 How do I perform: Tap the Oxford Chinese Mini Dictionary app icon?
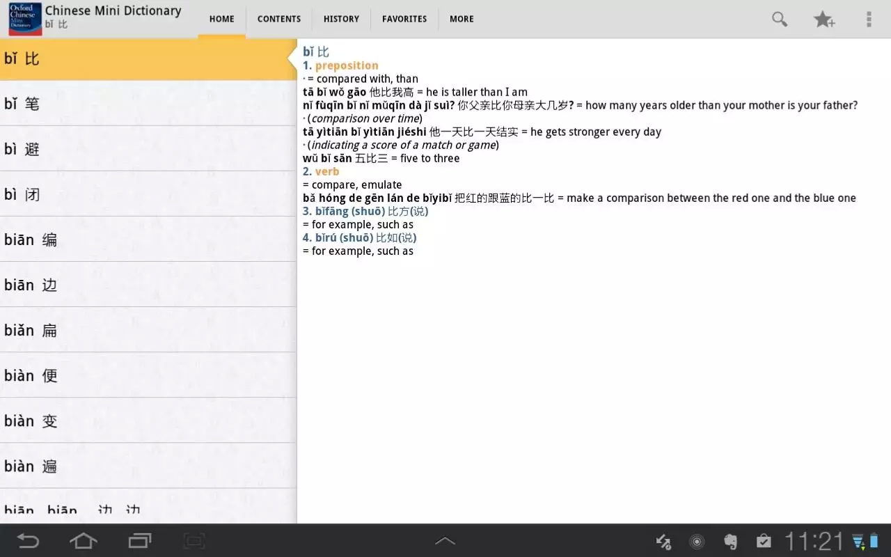(24, 19)
